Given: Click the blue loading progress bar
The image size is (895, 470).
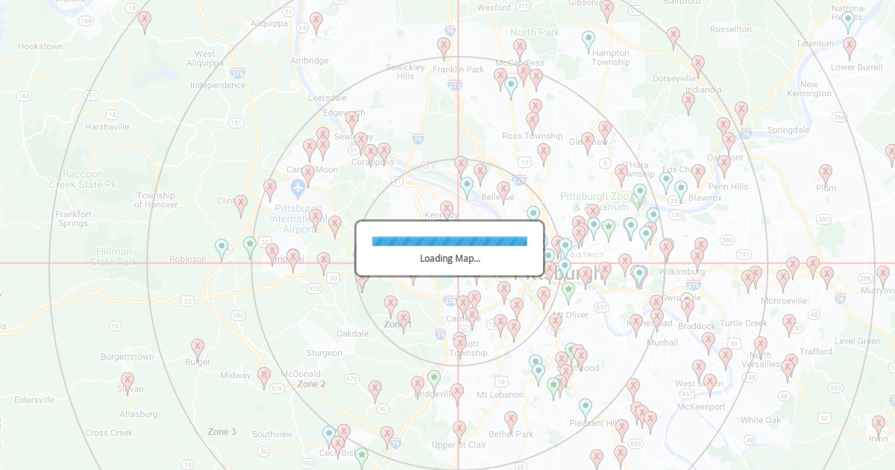Looking at the screenshot, I should click(x=450, y=241).
